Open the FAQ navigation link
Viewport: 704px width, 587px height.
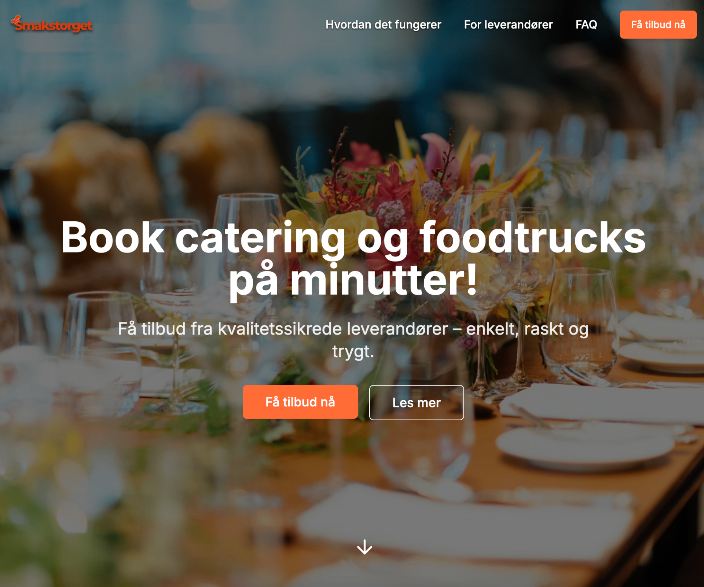pyautogui.click(x=586, y=25)
